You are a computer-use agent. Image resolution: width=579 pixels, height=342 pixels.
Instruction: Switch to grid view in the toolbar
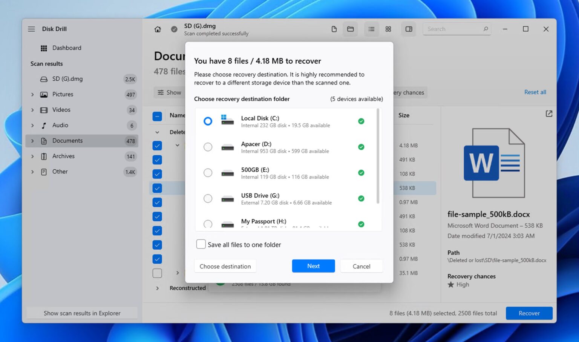(x=388, y=29)
